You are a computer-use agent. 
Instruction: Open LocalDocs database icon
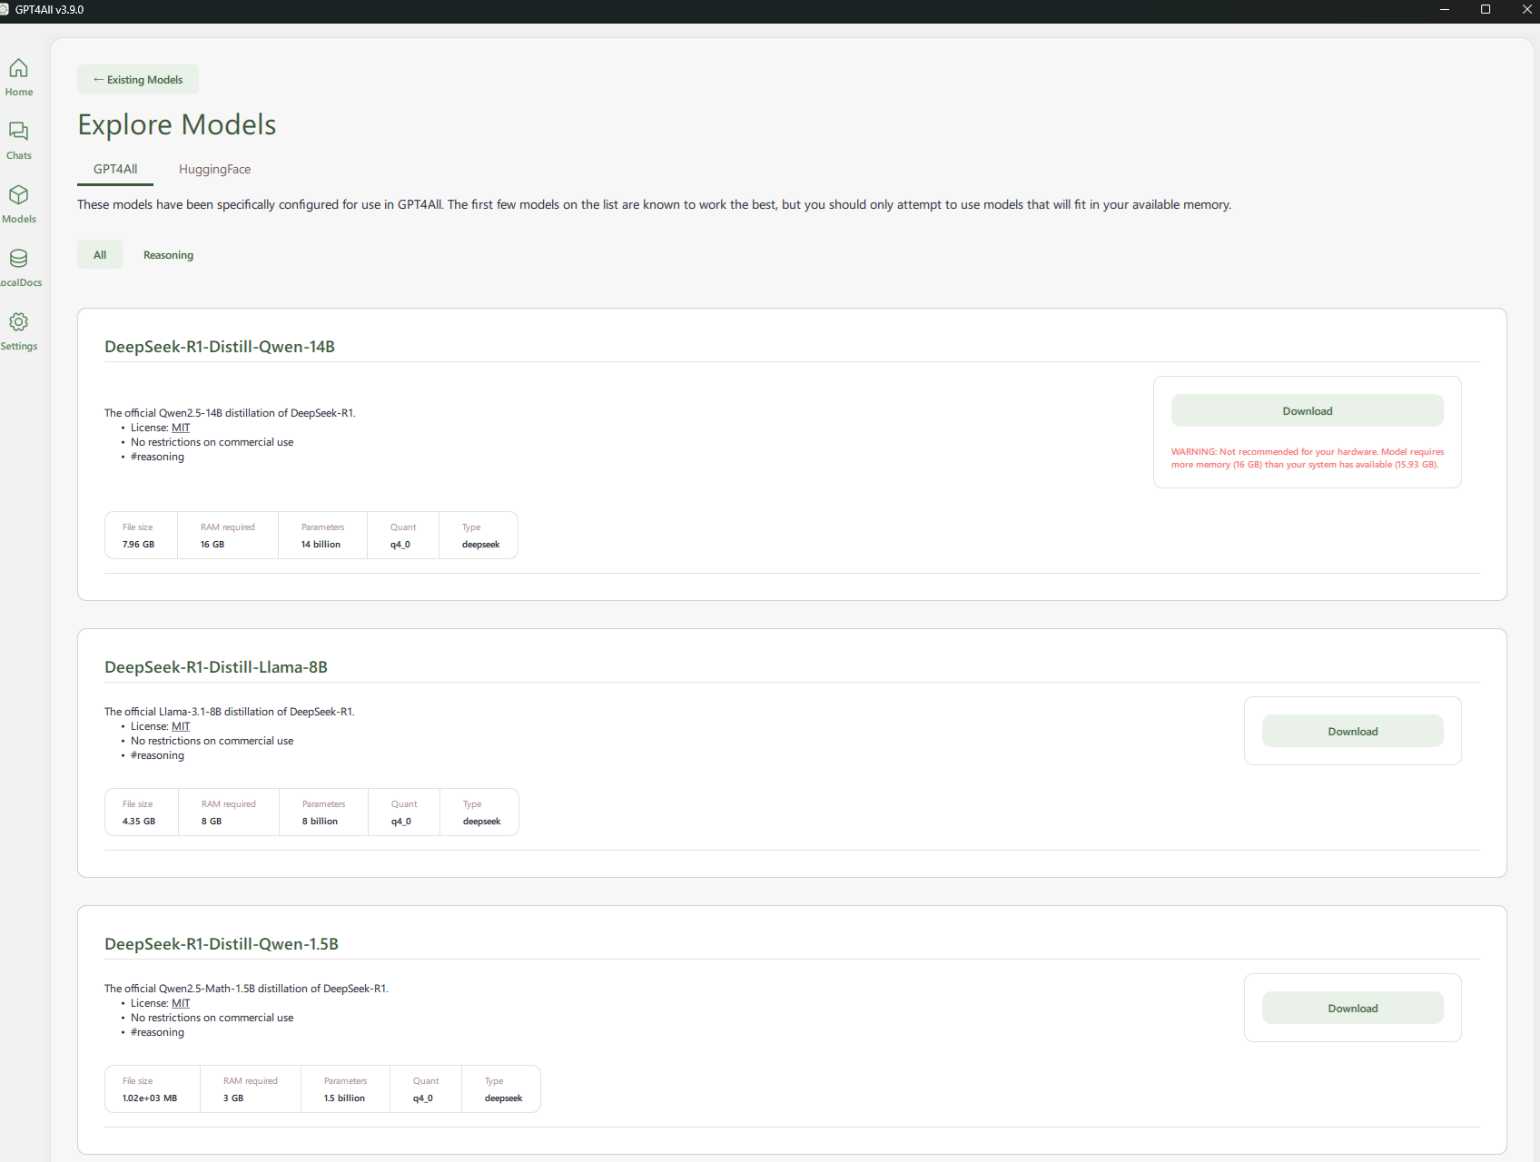[18, 259]
